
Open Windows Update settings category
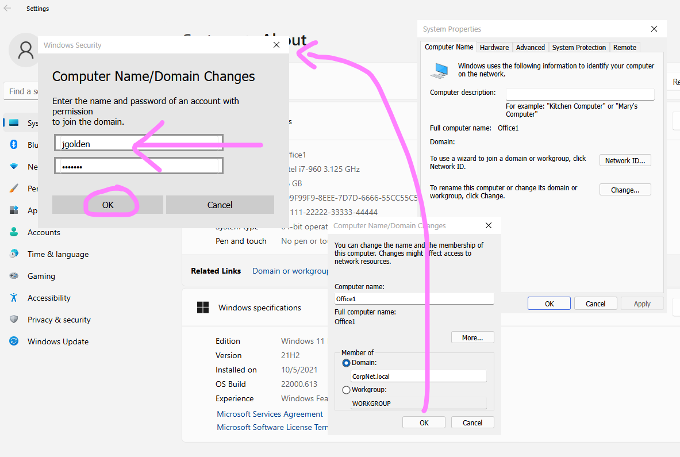(58, 341)
